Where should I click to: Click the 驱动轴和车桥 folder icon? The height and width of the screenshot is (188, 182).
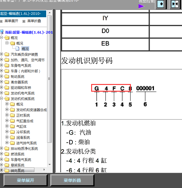tap(7, 87)
